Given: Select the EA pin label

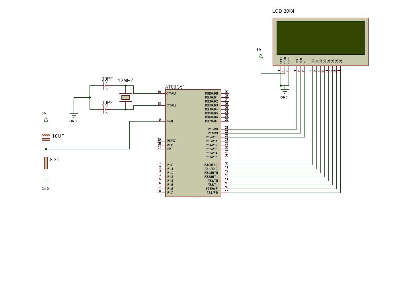Looking at the screenshot, I should 169,149.
